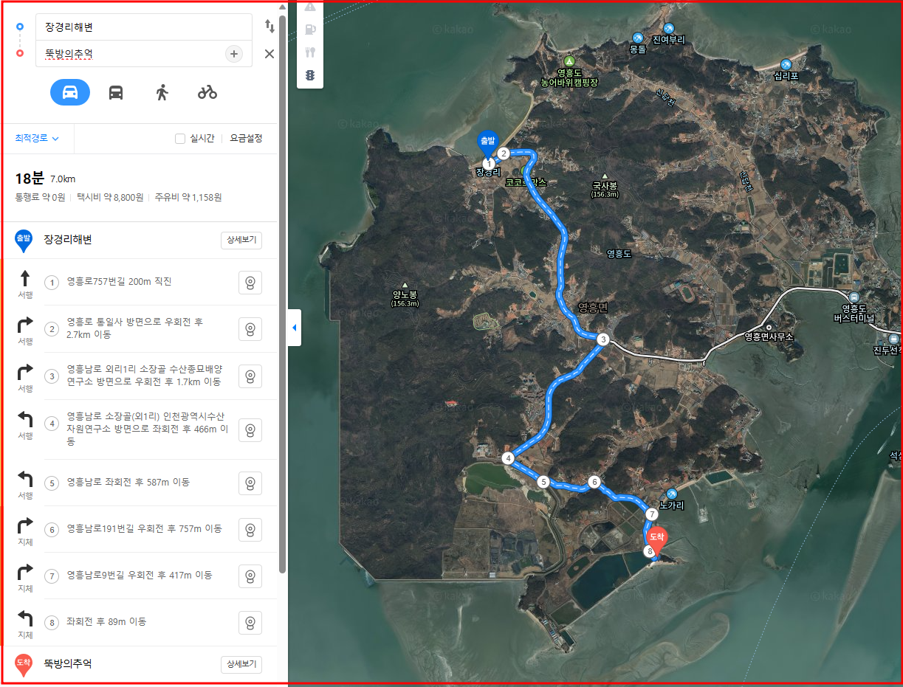Add a waypoint with plus icon

tap(234, 54)
